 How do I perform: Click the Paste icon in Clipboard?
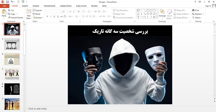tap(4, 12)
